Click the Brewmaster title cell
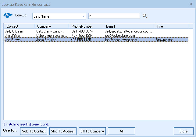 [164, 40]
